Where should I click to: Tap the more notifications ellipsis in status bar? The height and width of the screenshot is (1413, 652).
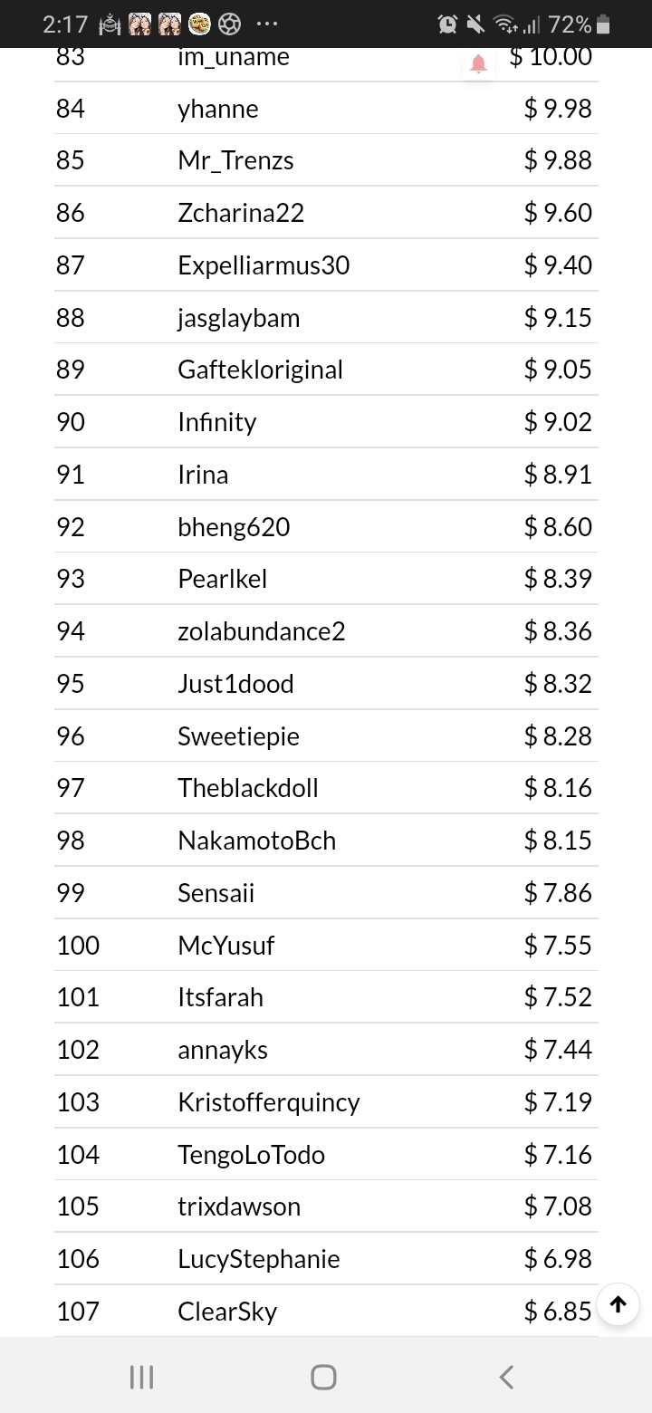(x=267, y=24)
